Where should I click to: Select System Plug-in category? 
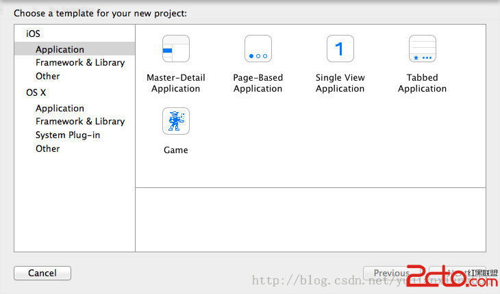coord(68,135)
